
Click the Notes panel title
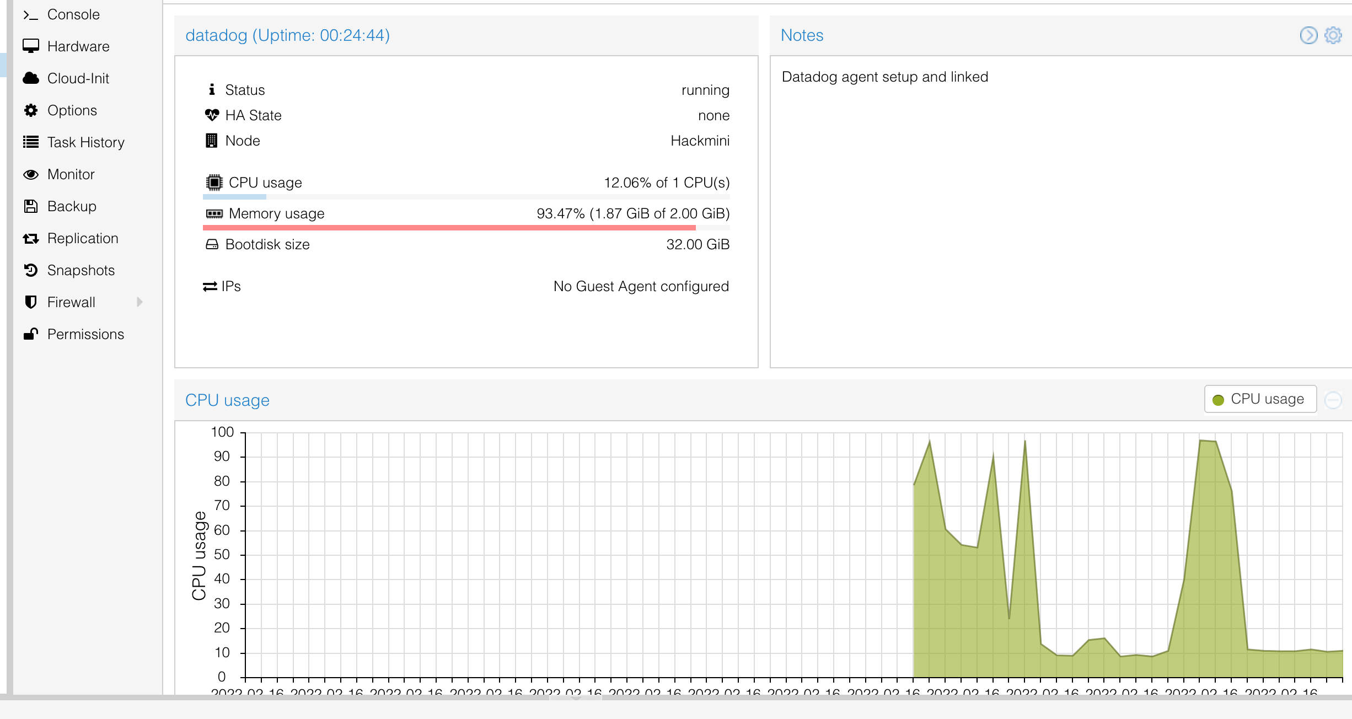tap(802, 35)
